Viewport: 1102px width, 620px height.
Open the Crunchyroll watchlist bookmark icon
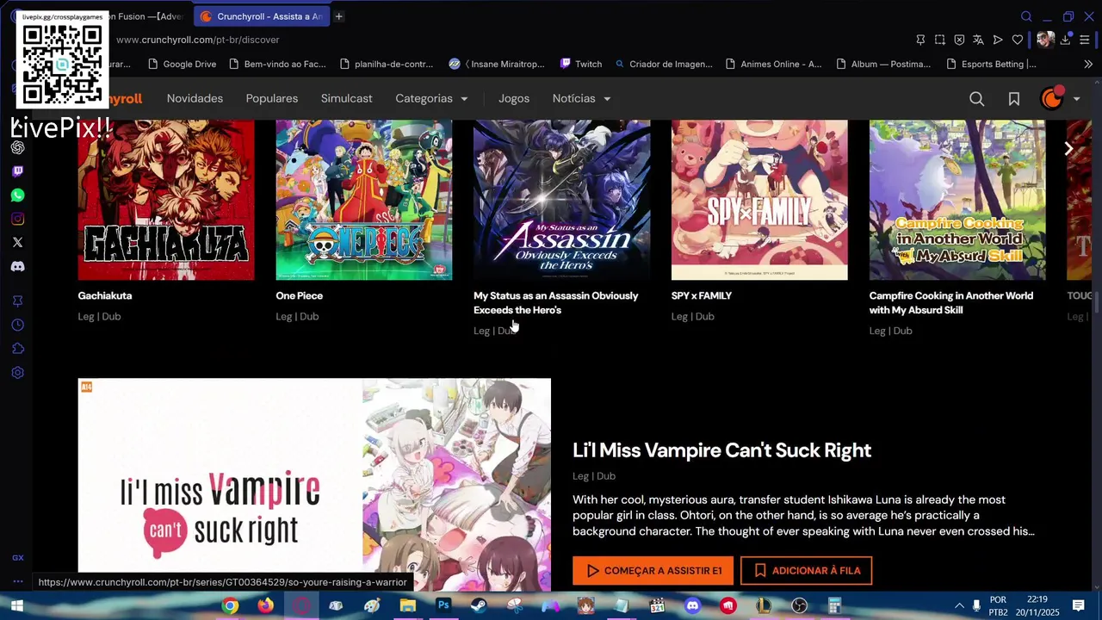coord(1014,99)
